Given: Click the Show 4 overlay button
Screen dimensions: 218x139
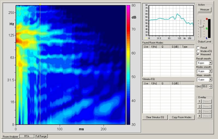Looking at the screenshot, I should pos(207,116).
